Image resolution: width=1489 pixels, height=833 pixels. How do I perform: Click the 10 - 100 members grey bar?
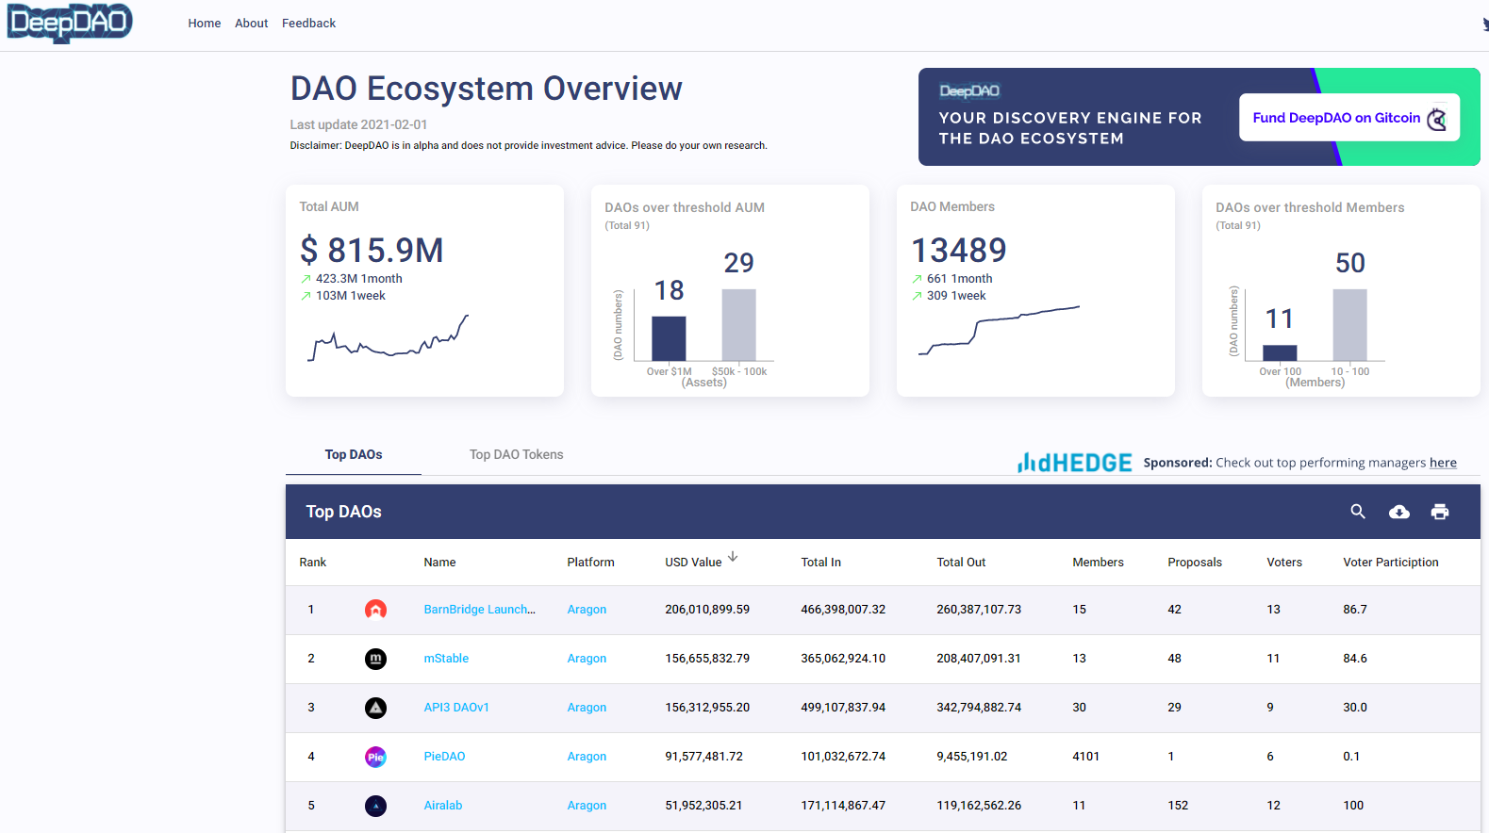[x=1349, y=325]
